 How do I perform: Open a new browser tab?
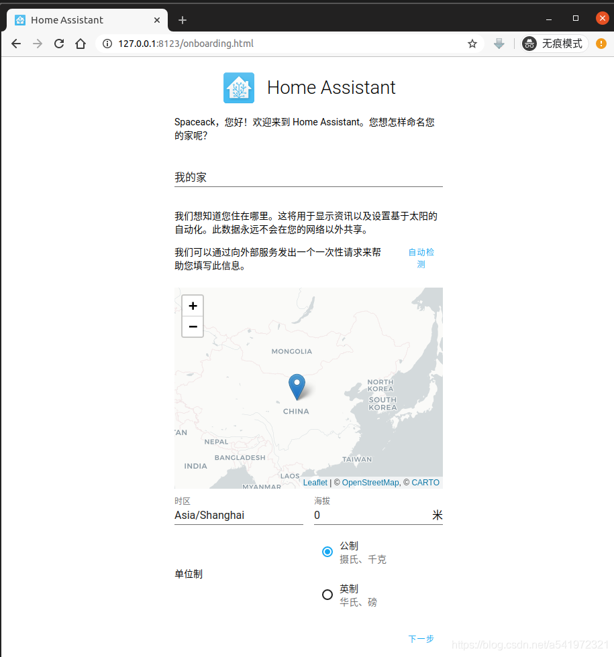click(182, 20)
